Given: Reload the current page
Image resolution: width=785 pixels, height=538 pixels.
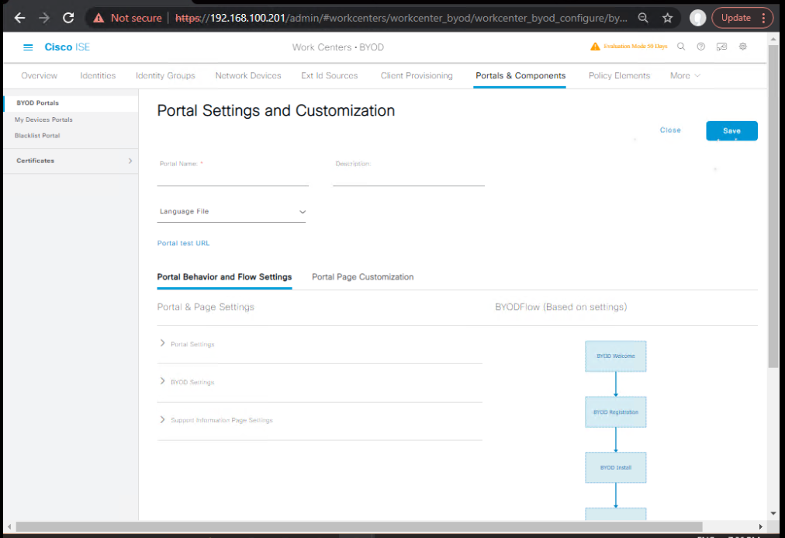Looking at the screenshot, I should pos(68,18).
